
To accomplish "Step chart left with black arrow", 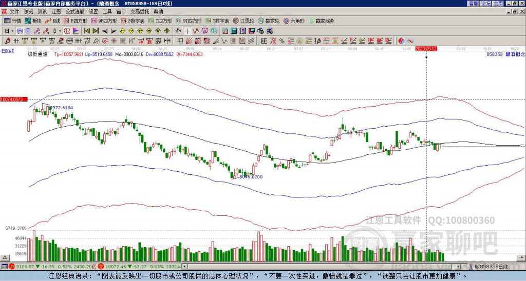I will pos(105,31).
